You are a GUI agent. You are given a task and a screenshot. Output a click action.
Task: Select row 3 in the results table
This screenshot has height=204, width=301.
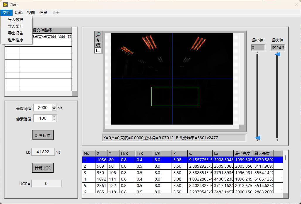pos(182,173)
